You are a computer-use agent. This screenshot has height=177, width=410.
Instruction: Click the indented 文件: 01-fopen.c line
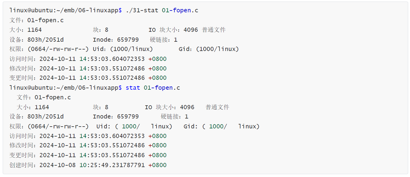tap(44, 97)
